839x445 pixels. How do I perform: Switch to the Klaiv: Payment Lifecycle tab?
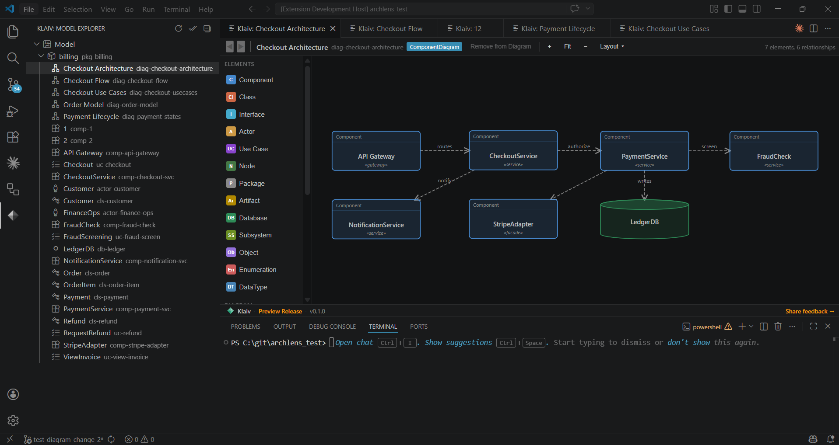point(557,28)
